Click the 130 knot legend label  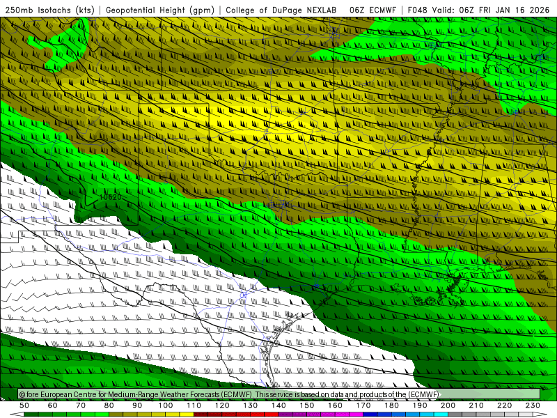click(x=251, y=405)
